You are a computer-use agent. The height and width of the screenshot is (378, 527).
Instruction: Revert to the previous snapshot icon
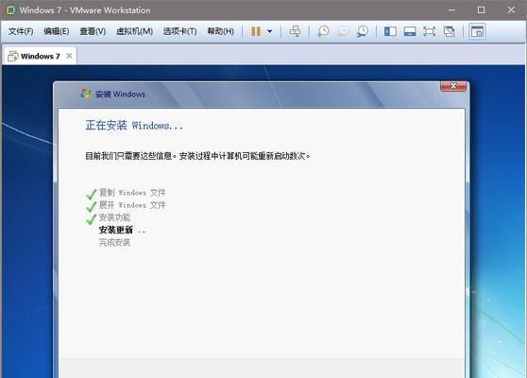point(343,31)
